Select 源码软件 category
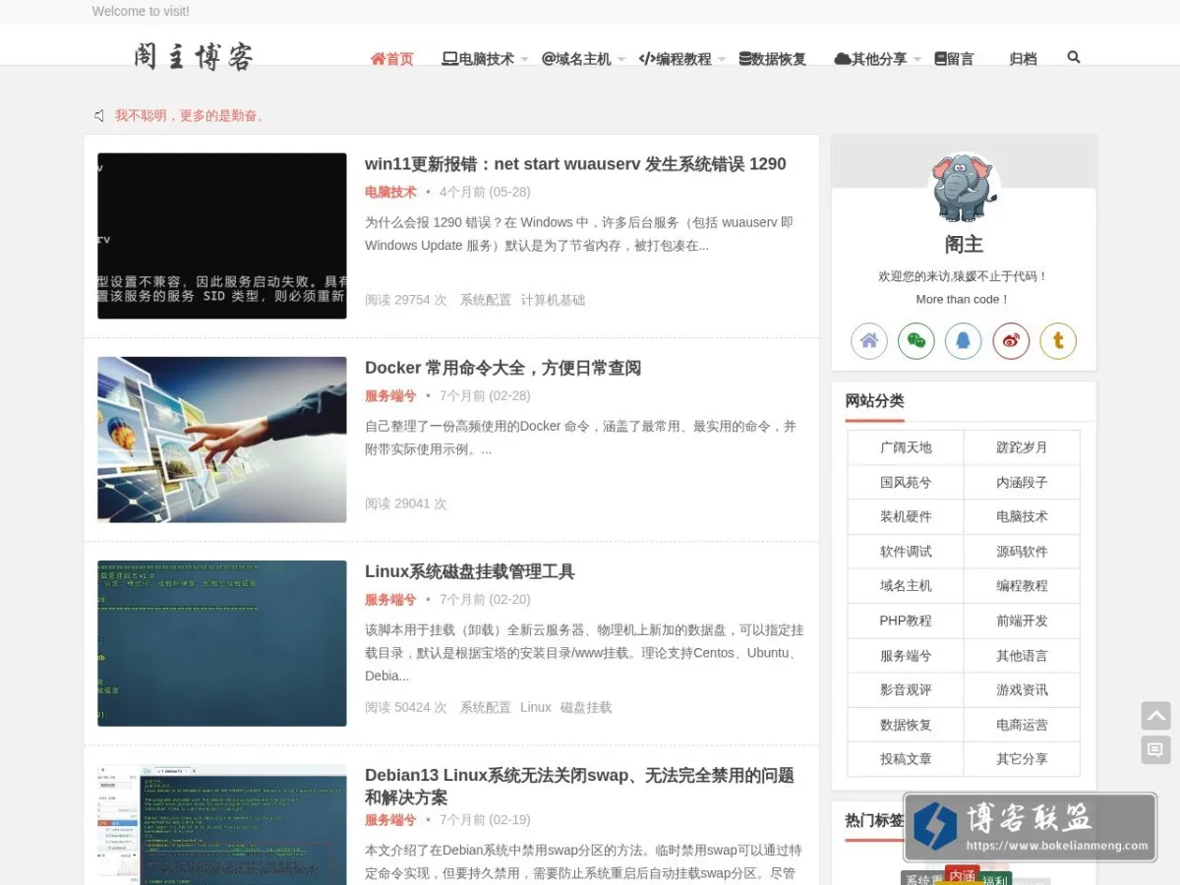 pyautogui.click(x=1022, y=552)
